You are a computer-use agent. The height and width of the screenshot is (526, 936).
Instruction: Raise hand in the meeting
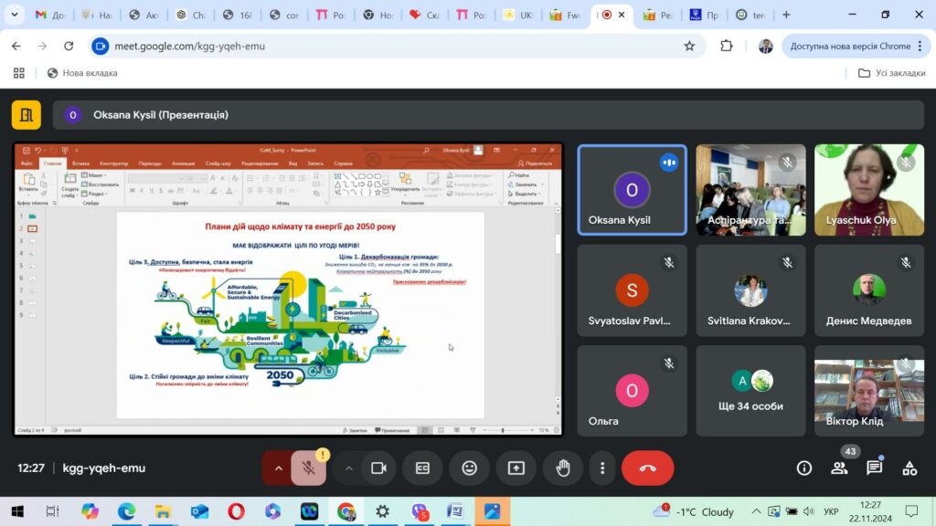(x=563, y=468)
